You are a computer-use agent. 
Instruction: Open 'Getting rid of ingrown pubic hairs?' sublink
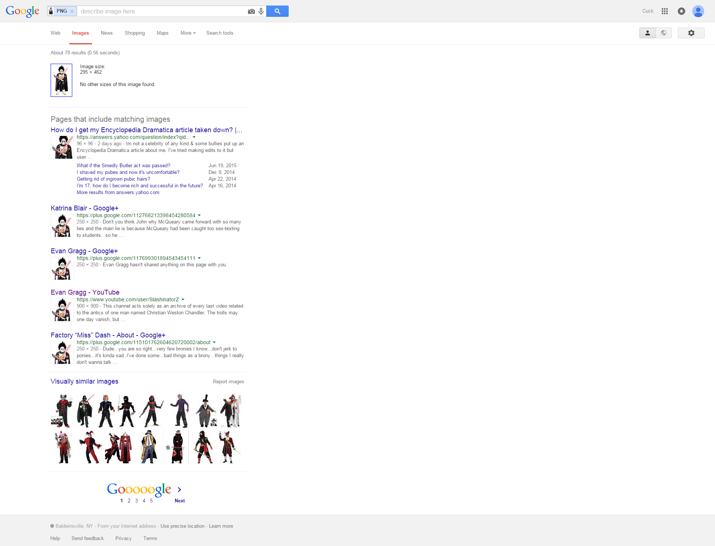(x=113, y=179)
